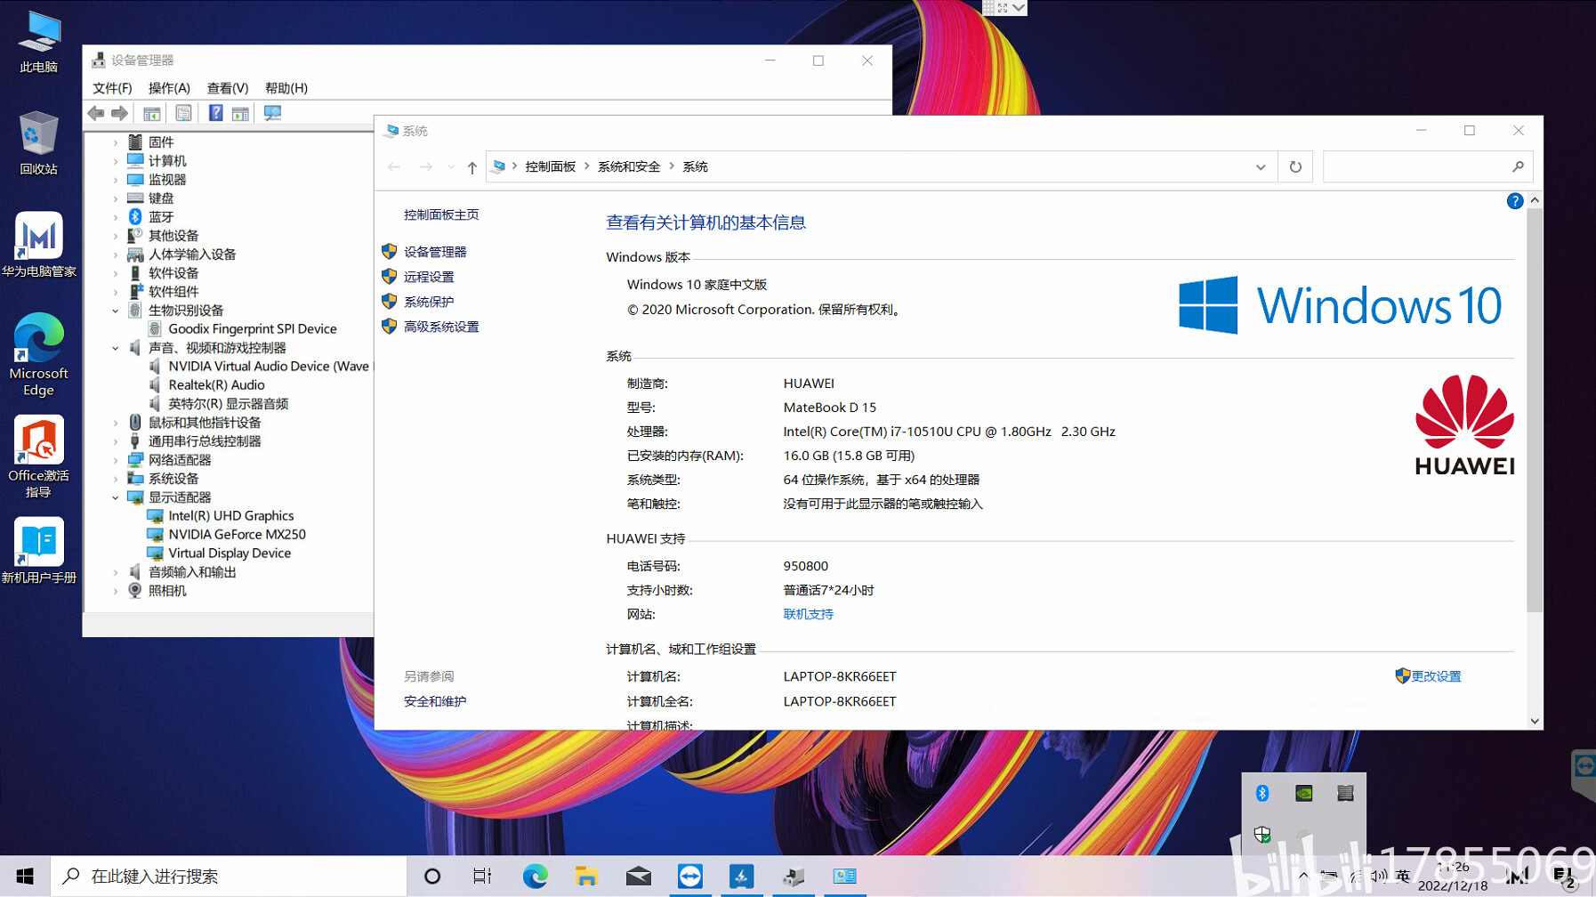The width and height of the screenshot is (1596, 897).
Task: Open the 帮助(H) menu
Action: pos(286,88)
